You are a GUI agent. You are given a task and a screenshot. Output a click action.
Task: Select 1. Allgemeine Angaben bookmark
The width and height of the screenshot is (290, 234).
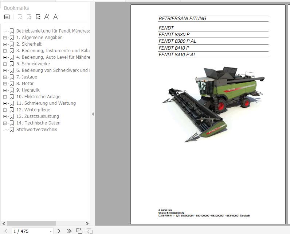point(39,38)
